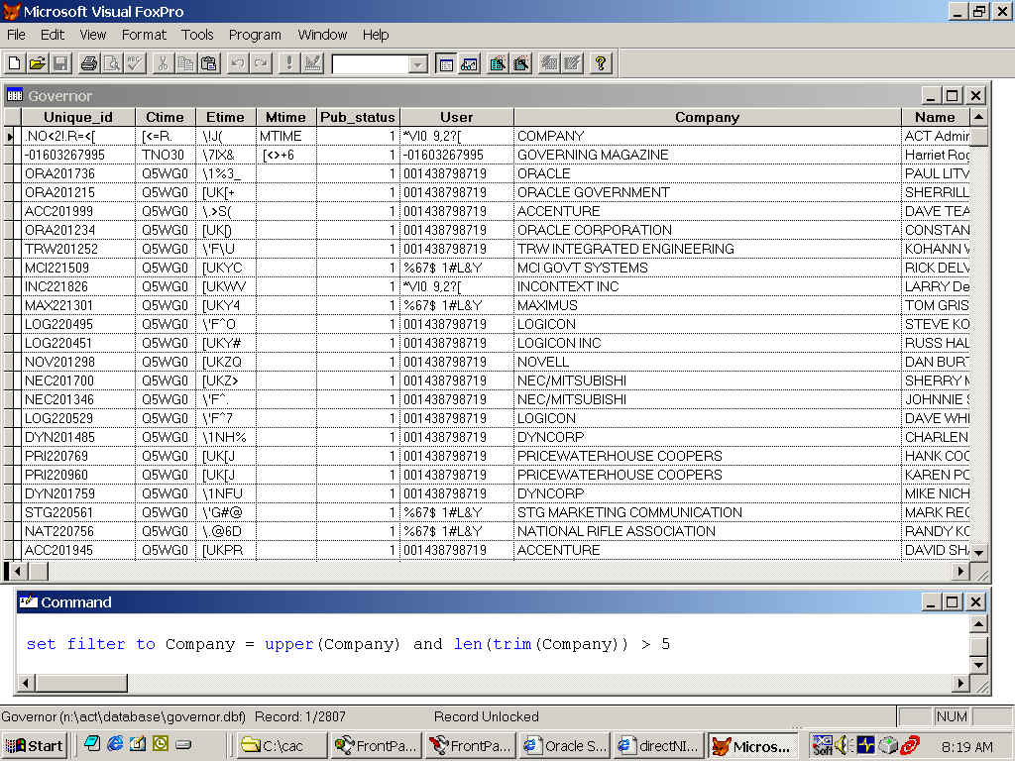Click the ORA201736 unique id cell

[78, 173]
